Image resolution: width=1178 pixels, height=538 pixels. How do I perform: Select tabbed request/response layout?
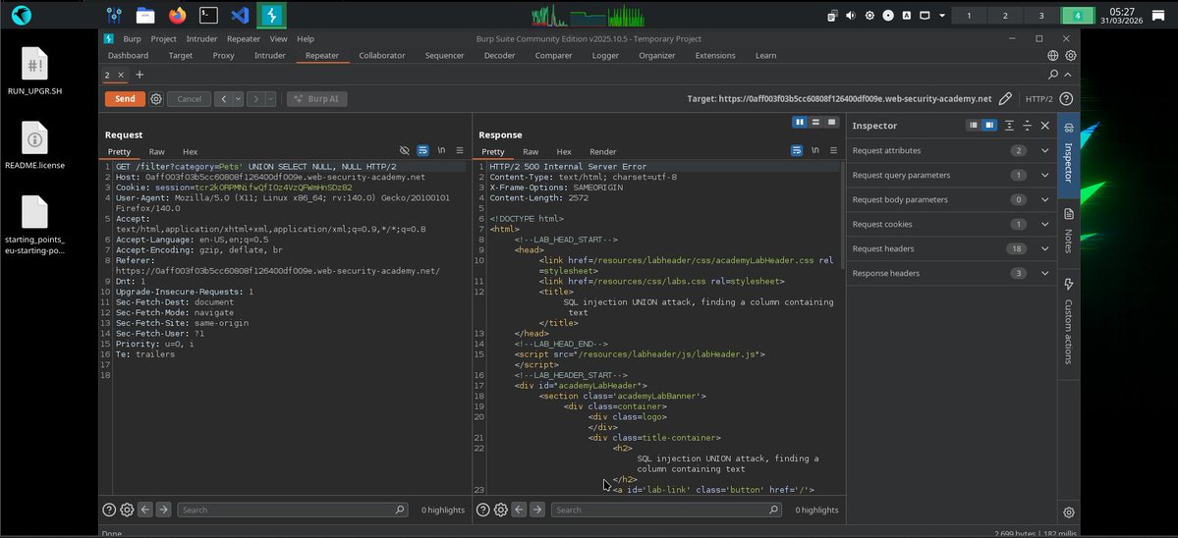pyautogui.click(x=831, y=122)
